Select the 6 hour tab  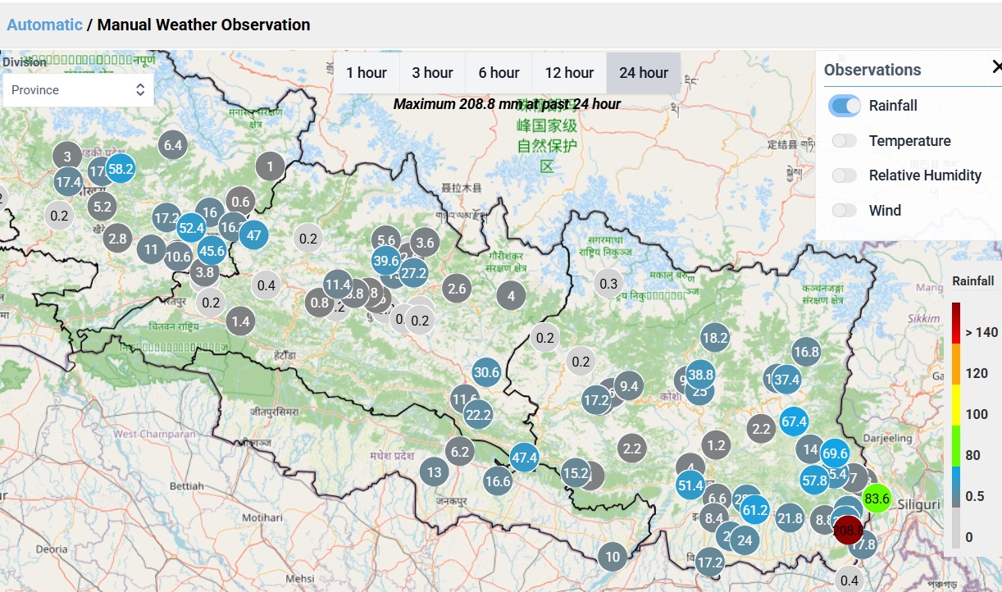coord(499,73)
